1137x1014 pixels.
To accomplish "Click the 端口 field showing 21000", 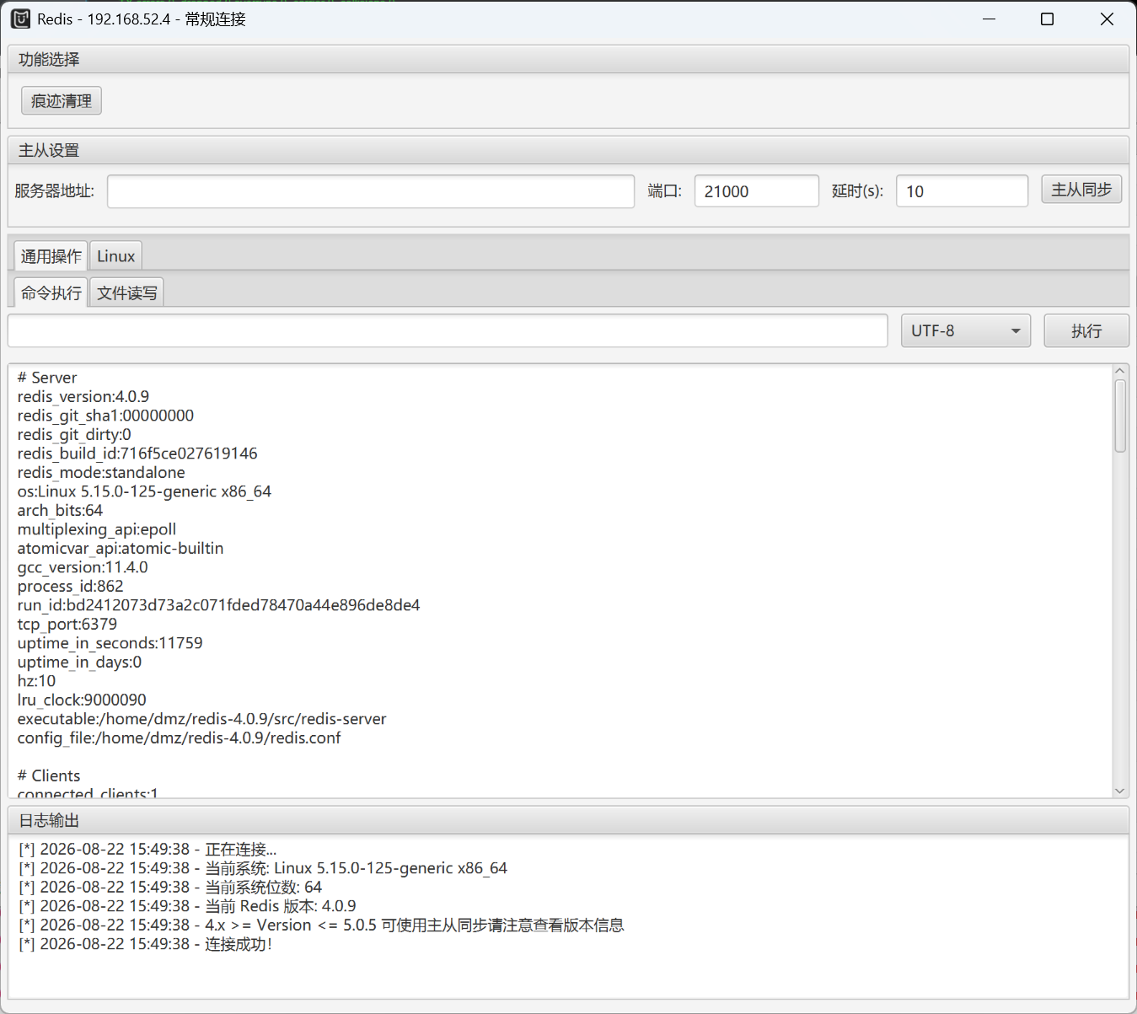I will pyautogui.click(x=757, y=191).
